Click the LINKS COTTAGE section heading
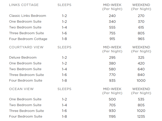 [x=24, y=5]
